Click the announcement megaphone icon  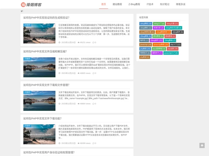point(22,11)
